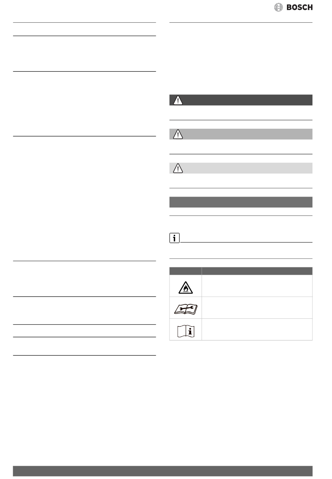The image size is (332, 479).
Task: Click the wrench-on-open-book service manual symbol
Action: (185, 308)
